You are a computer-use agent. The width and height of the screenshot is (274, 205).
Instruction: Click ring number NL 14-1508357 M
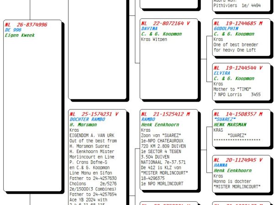pos(238,114)
